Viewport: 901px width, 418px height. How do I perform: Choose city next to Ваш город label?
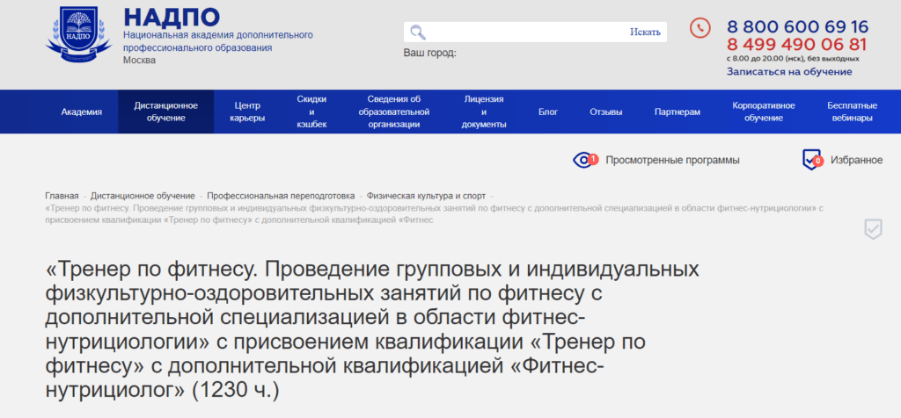[475, 53]
